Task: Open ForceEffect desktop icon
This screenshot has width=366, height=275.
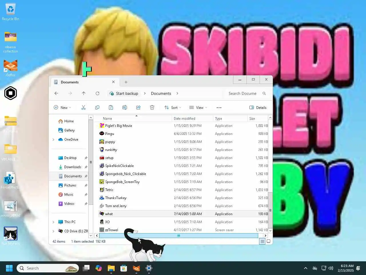Action: [x=10, y=180]
